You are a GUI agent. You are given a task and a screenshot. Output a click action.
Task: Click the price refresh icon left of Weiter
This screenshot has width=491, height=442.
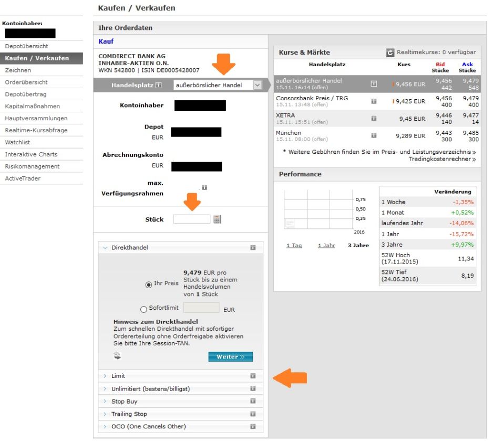coord(117,356)
